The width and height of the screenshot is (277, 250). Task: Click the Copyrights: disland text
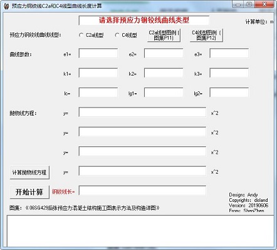(248, 200)
